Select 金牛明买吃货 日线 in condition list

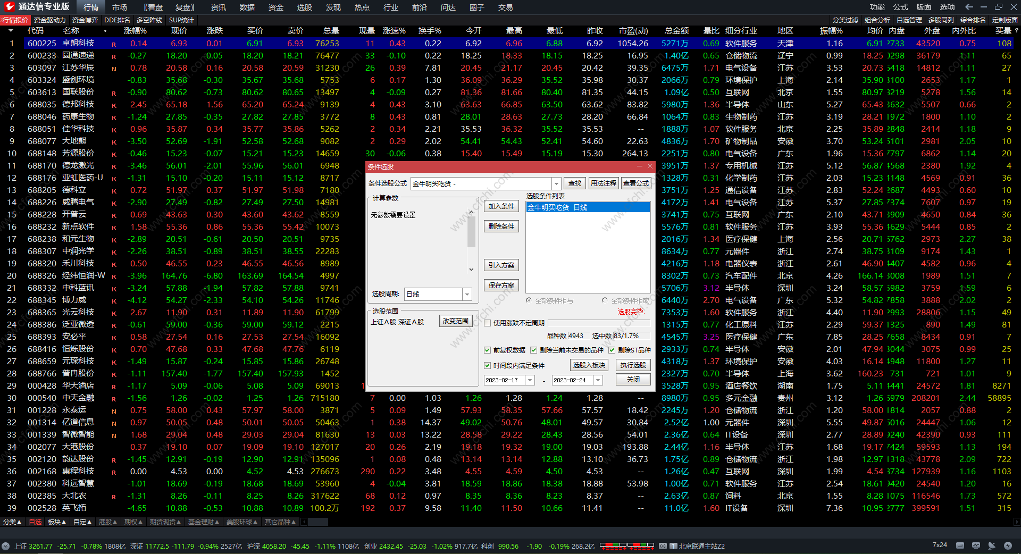point(587,207)
